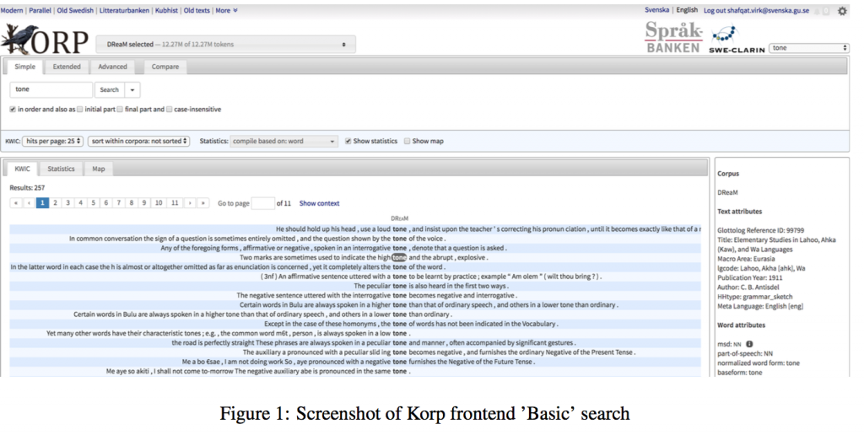Click the Go to page input field
Screen dimensions: 864x435
point(262,203)
